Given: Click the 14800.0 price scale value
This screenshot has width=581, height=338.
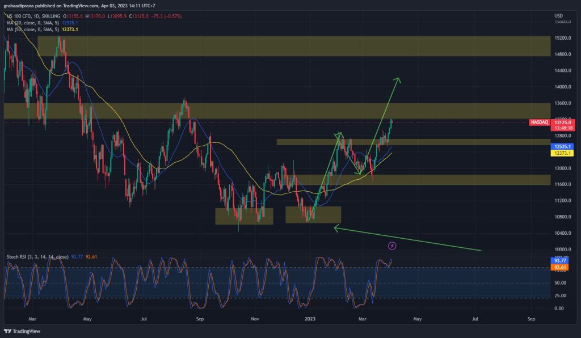Looking at the screenshot, I should click(562, 54).
